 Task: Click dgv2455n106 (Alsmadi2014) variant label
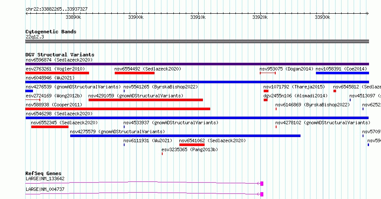tap(295, 96)
